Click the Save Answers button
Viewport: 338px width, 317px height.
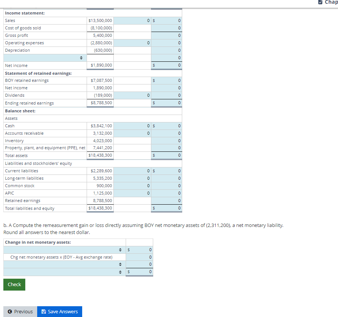pos(59,311)
